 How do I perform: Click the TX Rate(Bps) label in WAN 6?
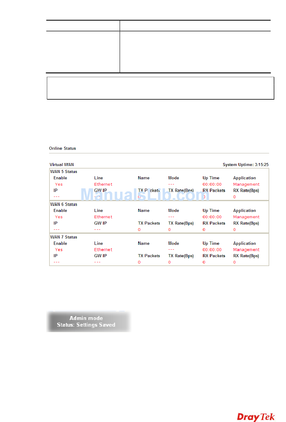pyautogui.click(x=181, y=223)
